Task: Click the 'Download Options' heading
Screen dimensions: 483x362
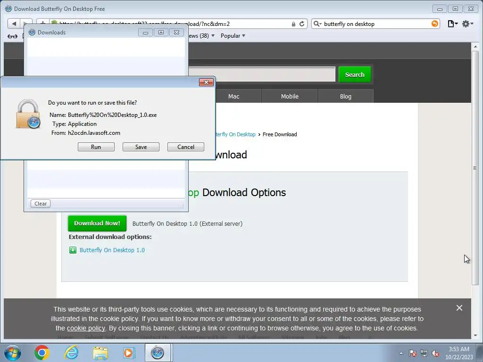Action: 244,192
